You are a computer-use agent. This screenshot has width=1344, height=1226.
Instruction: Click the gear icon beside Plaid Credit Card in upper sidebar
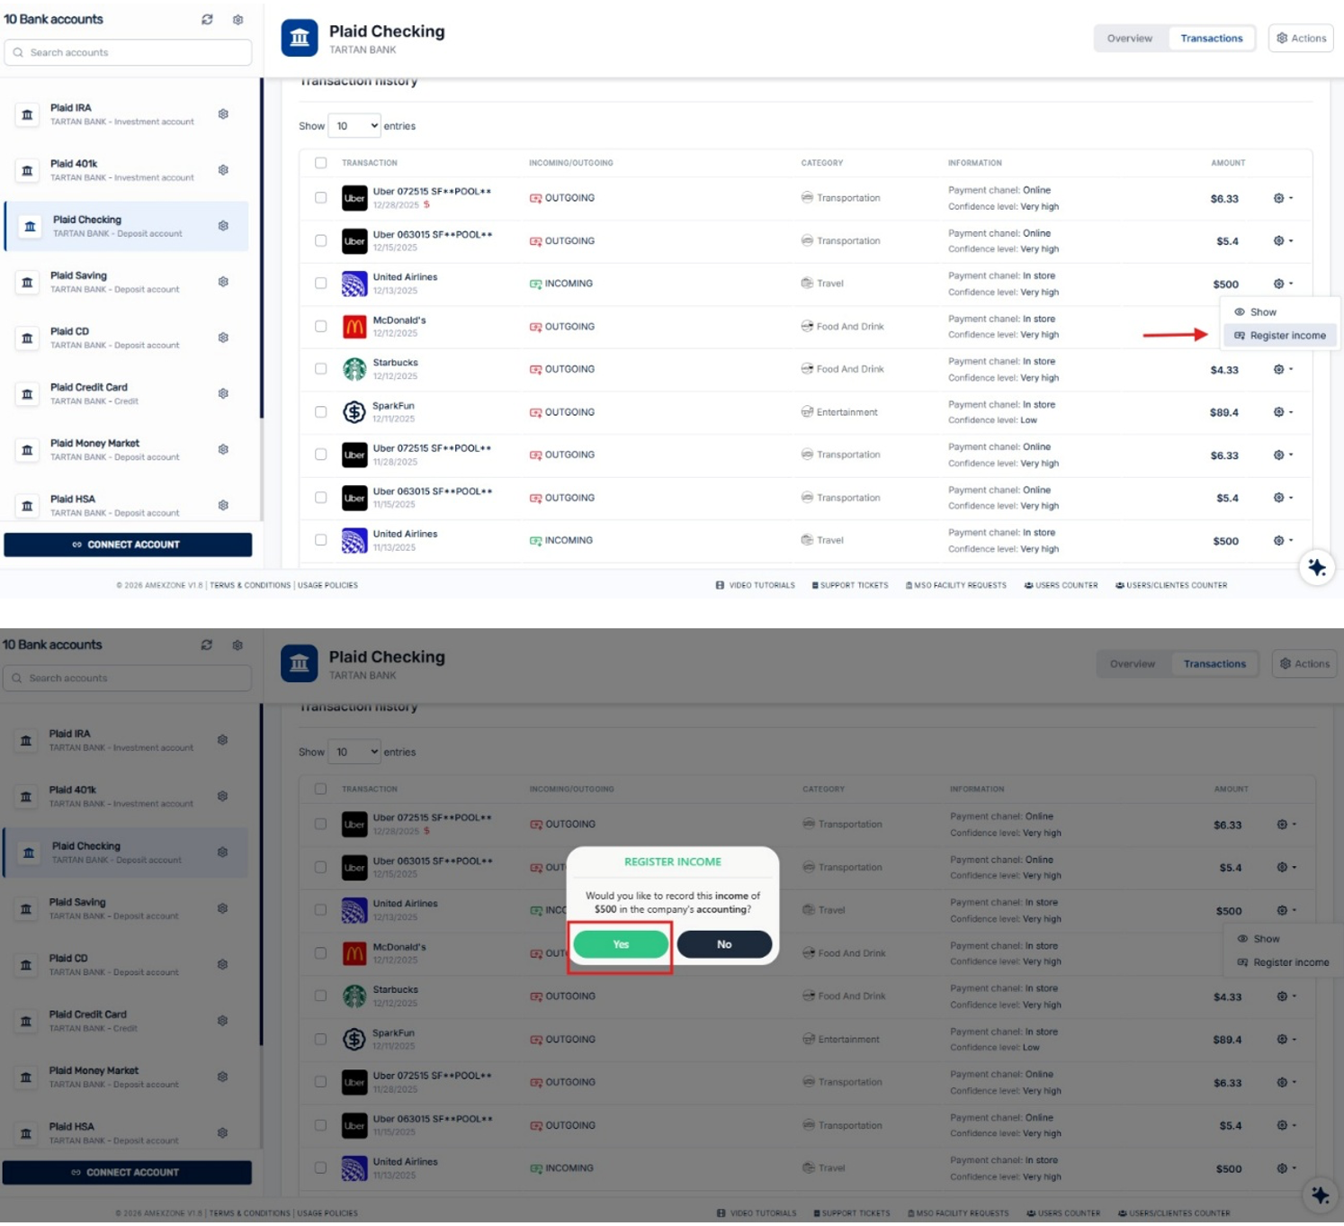223,393
